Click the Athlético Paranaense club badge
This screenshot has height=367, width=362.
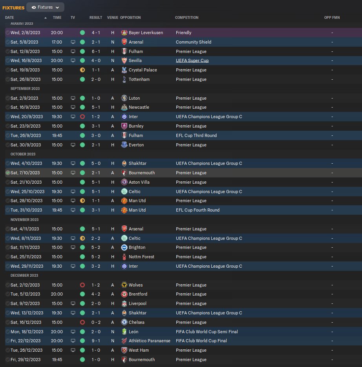124,341
